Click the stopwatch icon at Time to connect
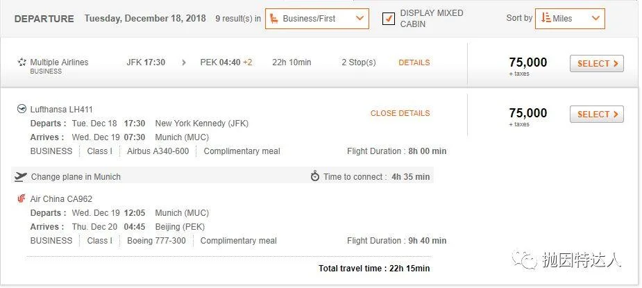 (x=315, y=176)
